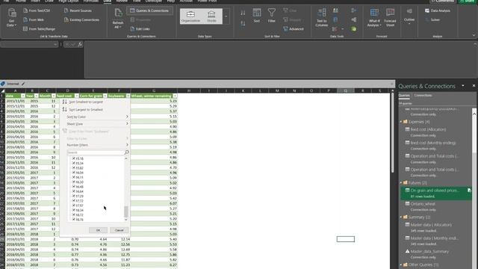Open Recent Sources
This screenshot has height=269, width=478.
point(78,10)
